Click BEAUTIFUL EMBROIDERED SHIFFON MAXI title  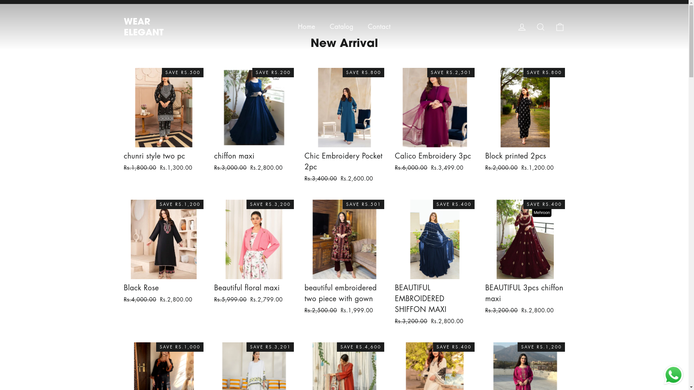(x=420, y=298)
